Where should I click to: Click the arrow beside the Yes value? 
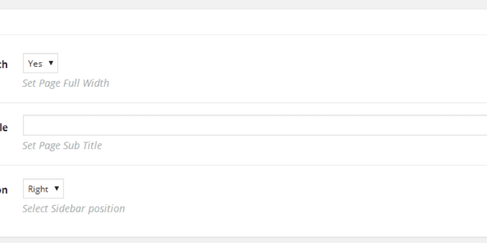pyautogui.click(x=51, y=63)
